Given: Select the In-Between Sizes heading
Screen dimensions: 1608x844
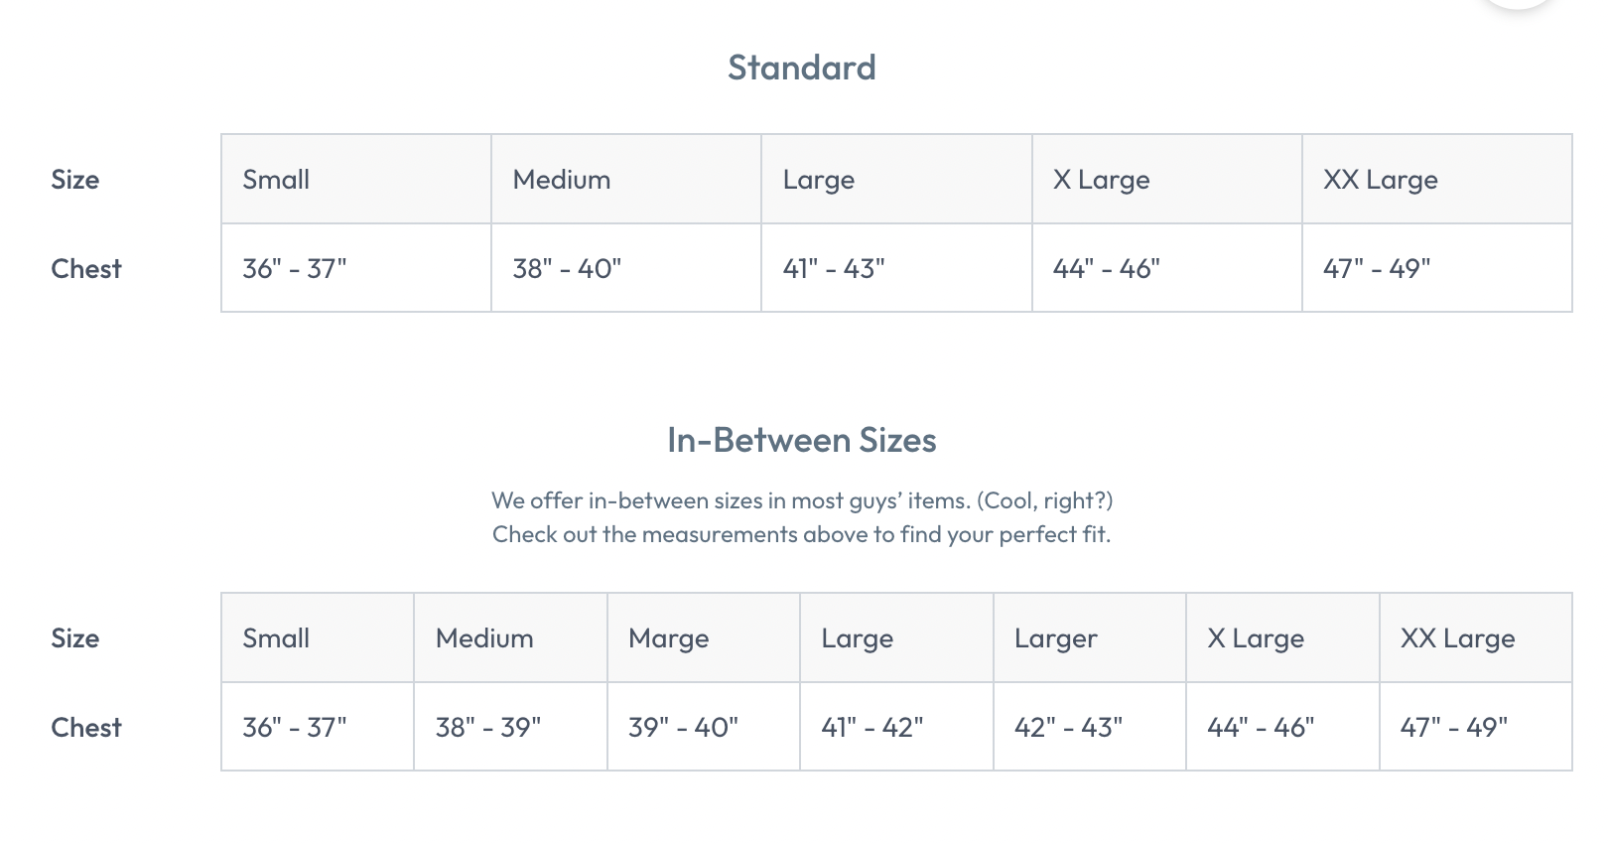Looking at the screenshot, I should click(x=801, y=440).
